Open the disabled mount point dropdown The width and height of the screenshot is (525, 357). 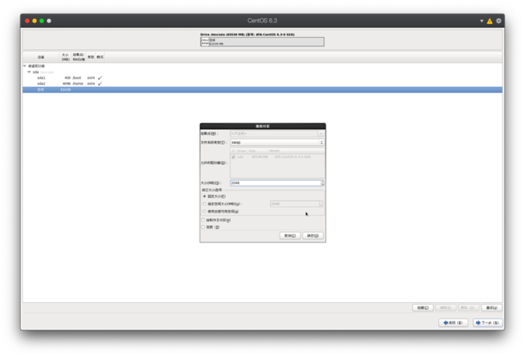277,133
